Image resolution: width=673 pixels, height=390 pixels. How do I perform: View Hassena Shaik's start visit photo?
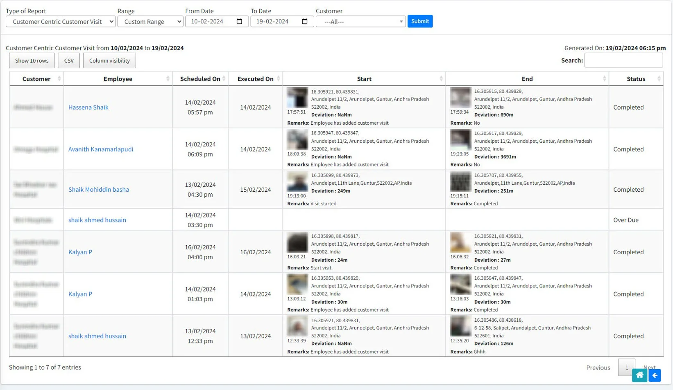click(297, 97)
